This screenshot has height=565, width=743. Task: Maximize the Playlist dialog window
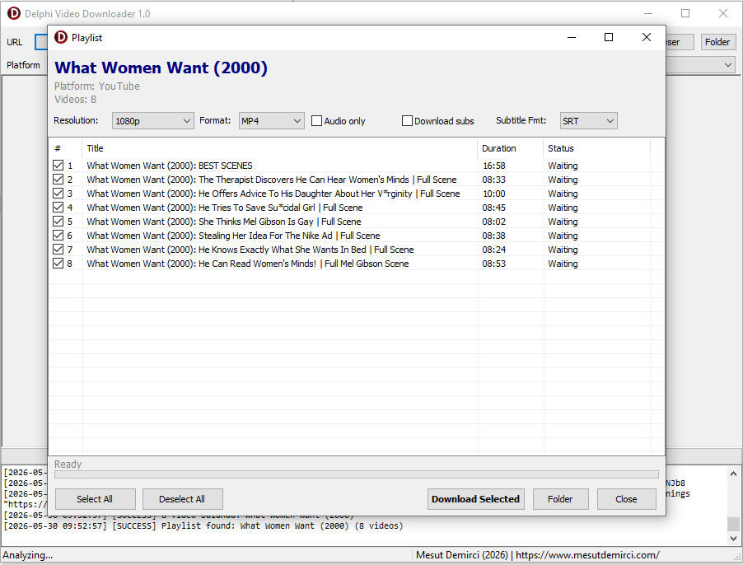coord(609,37)
